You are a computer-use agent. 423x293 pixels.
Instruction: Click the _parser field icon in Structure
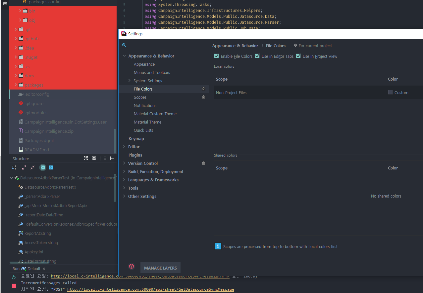point(21,197)
